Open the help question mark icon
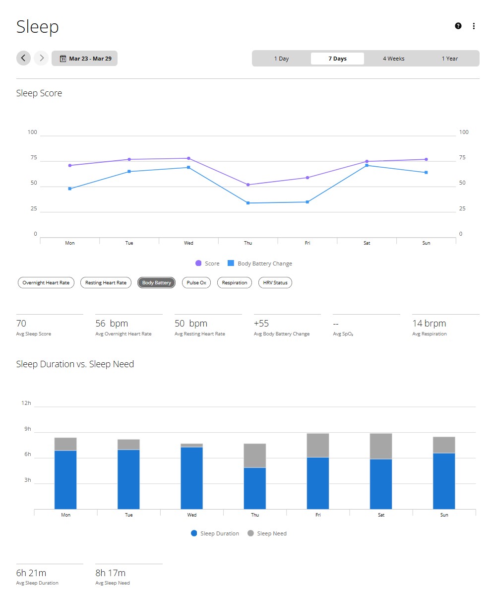 [x=458, y=26]
